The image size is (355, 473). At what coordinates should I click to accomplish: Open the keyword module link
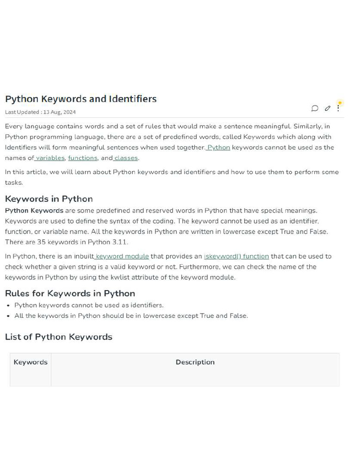click(x=122, y=256)
